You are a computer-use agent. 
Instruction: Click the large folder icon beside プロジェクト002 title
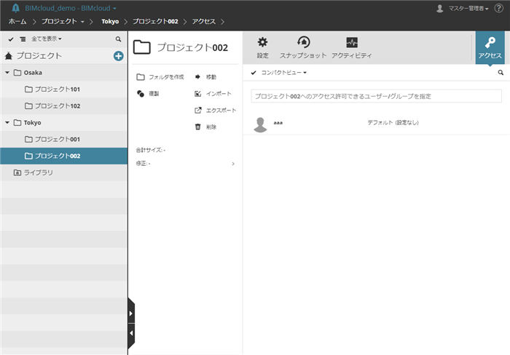142,47
